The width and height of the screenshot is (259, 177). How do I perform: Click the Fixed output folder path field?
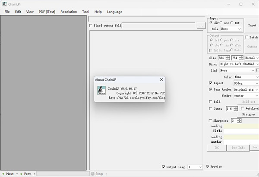point(158,25)
